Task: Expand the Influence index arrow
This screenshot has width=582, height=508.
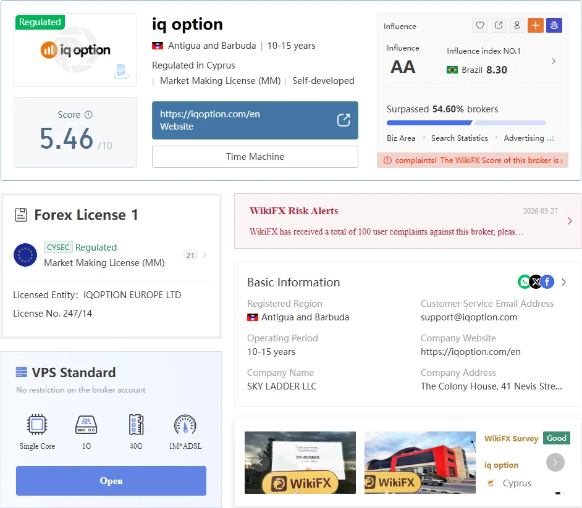Action: click(x=554, y=61)
